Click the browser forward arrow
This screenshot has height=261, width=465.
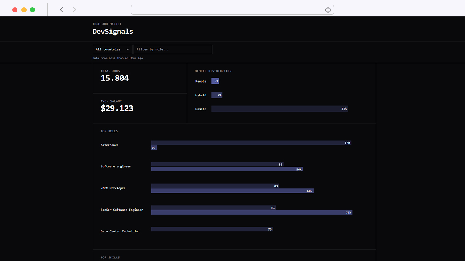(74, 9)
